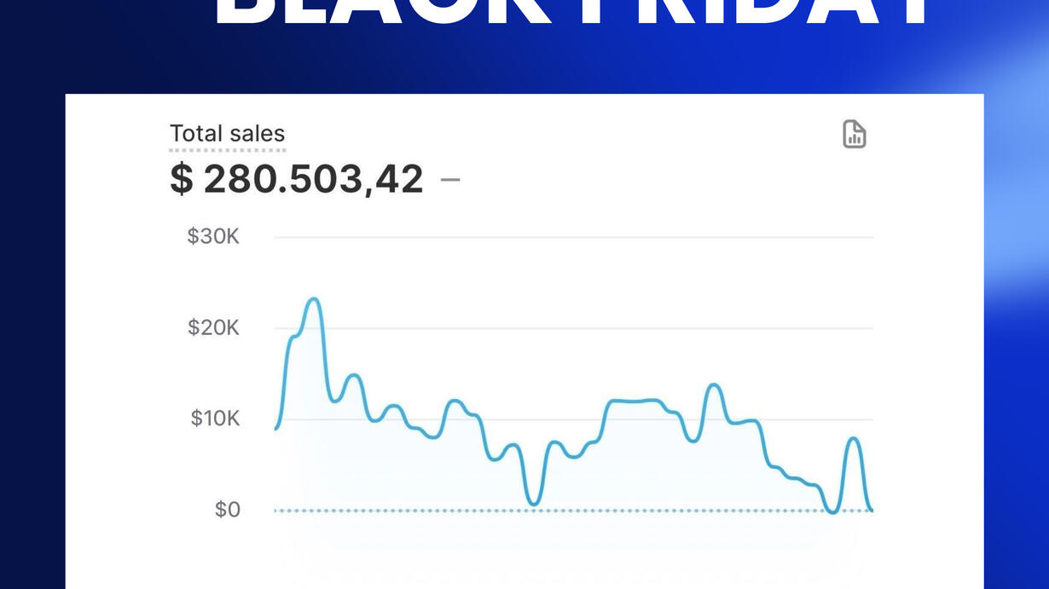Viewport: 1049px width, 589px height.
Task: Select the $10K axis label
Action: [215, 419]
